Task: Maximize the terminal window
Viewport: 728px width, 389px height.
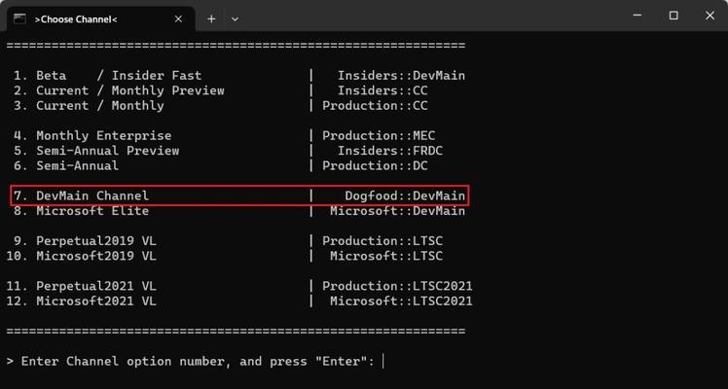Action: tap(673, 16)
